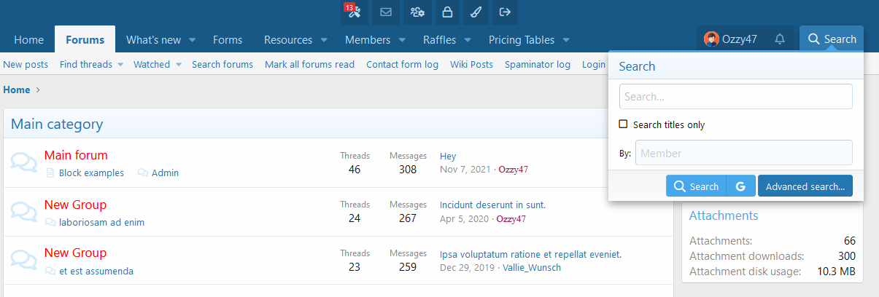Open the user management gear icon
This screenshot has height=297, width=879.
417,12
